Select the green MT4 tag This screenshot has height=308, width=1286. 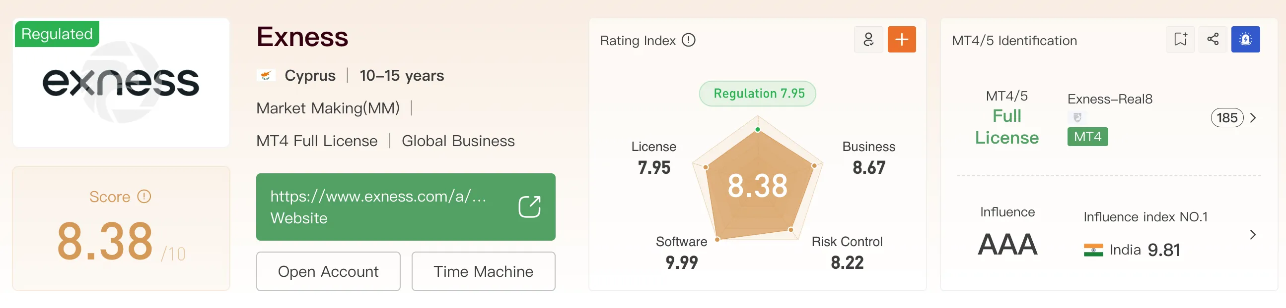click(1087, 137)
